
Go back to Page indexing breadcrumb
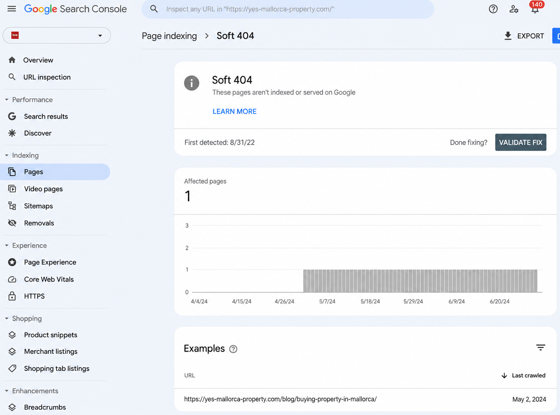(169, 36)
